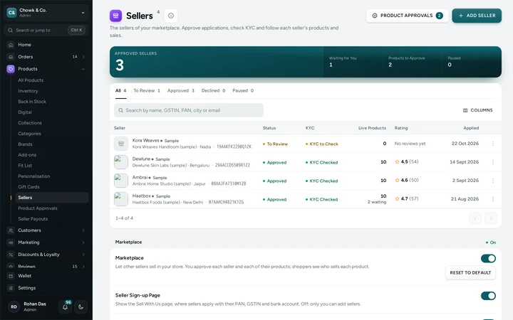Click the purple Sellers store icon
Image resolution: width=513 pixels, height=320 pixels.
click(115, 16)
